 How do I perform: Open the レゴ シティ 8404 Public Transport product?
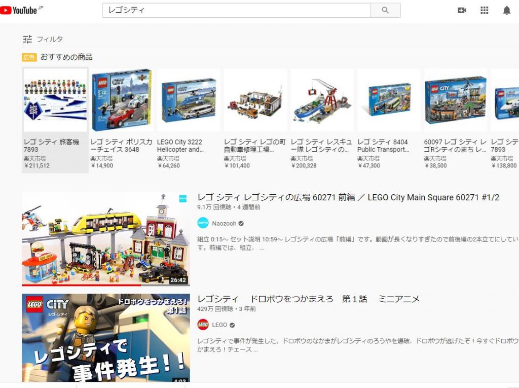(389, 100)
